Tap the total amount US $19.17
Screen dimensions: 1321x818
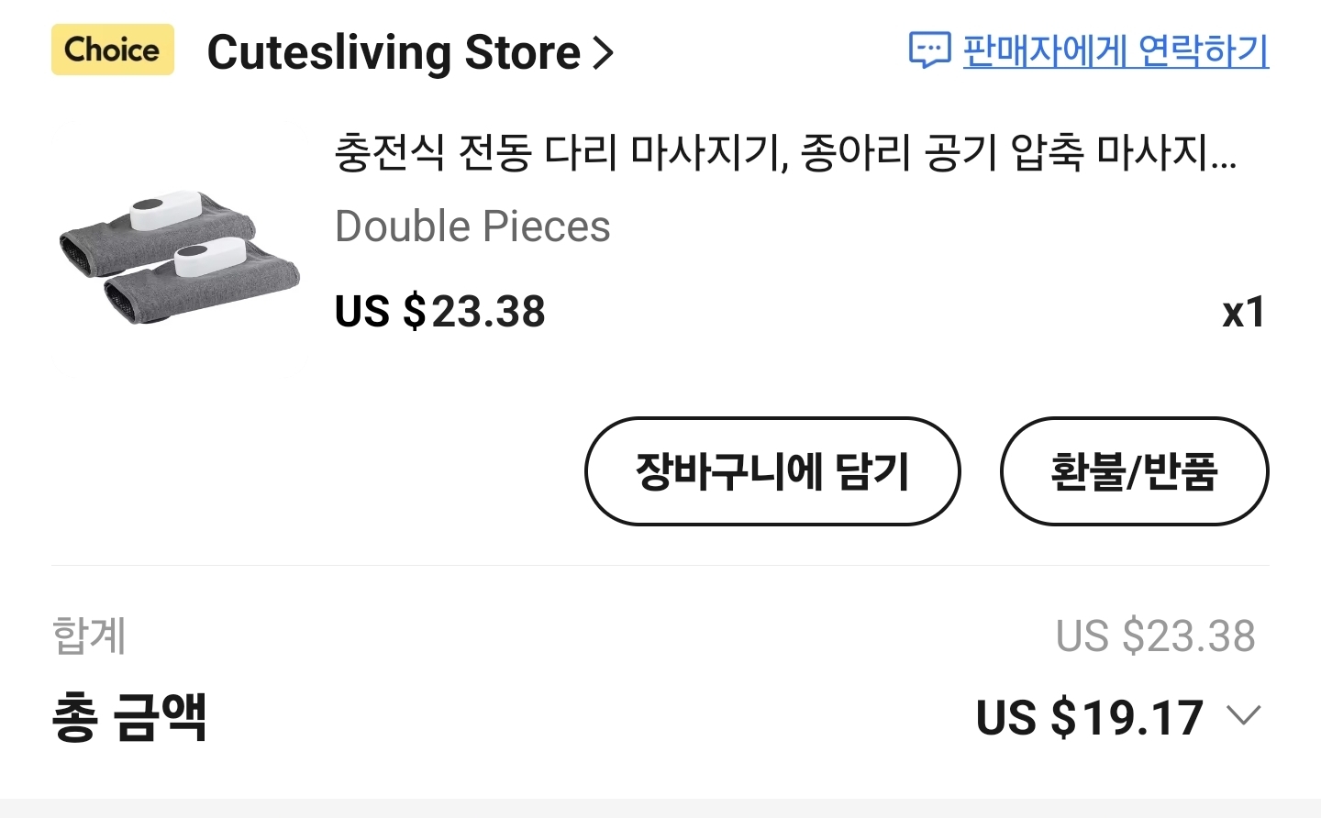(1089, 717)
